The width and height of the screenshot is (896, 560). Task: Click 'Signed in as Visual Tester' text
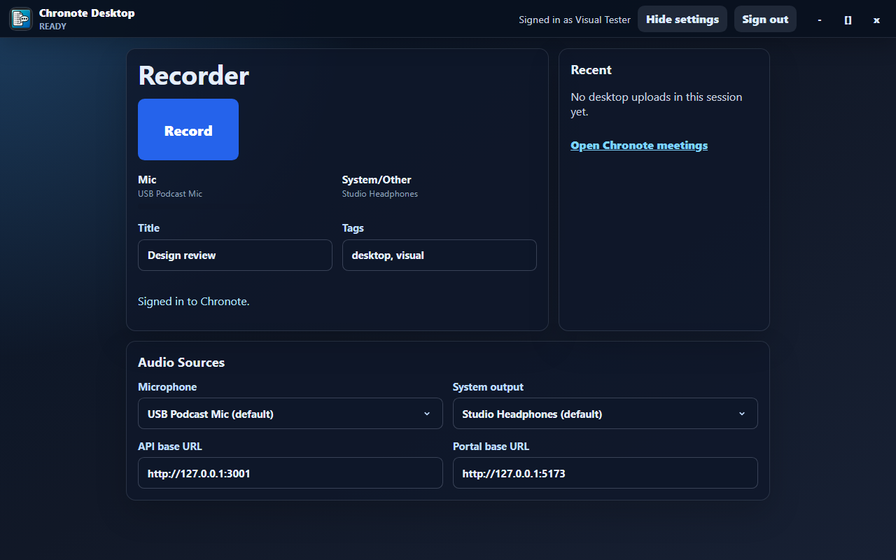(x=575, y=20)
